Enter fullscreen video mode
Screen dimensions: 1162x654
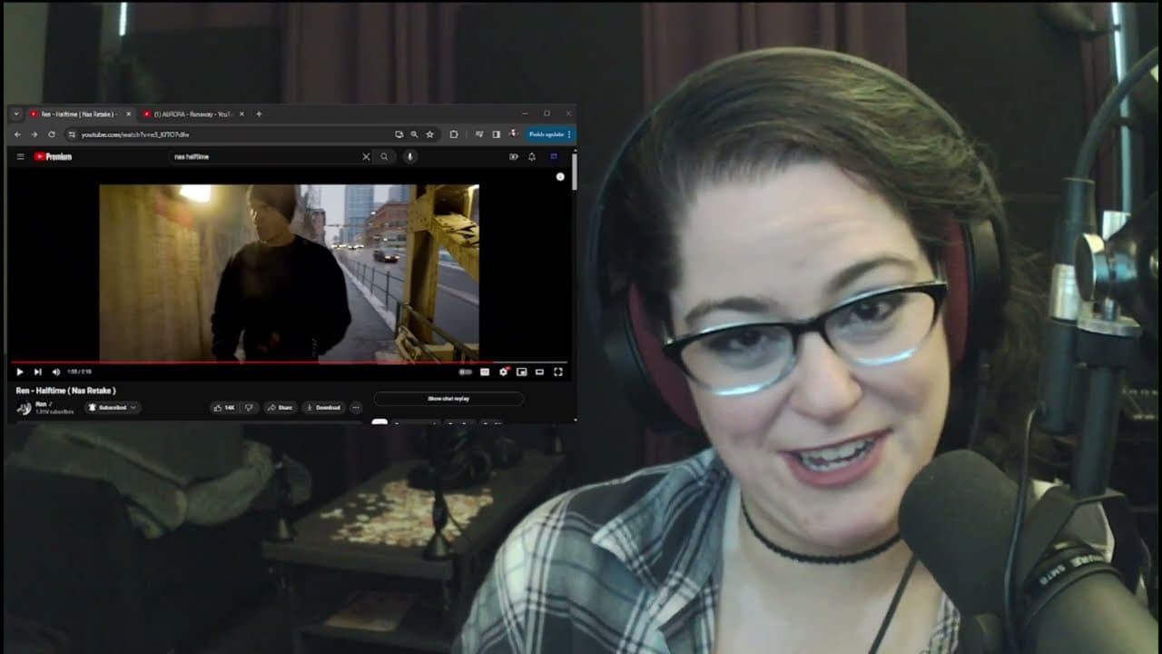pos(558,372)
